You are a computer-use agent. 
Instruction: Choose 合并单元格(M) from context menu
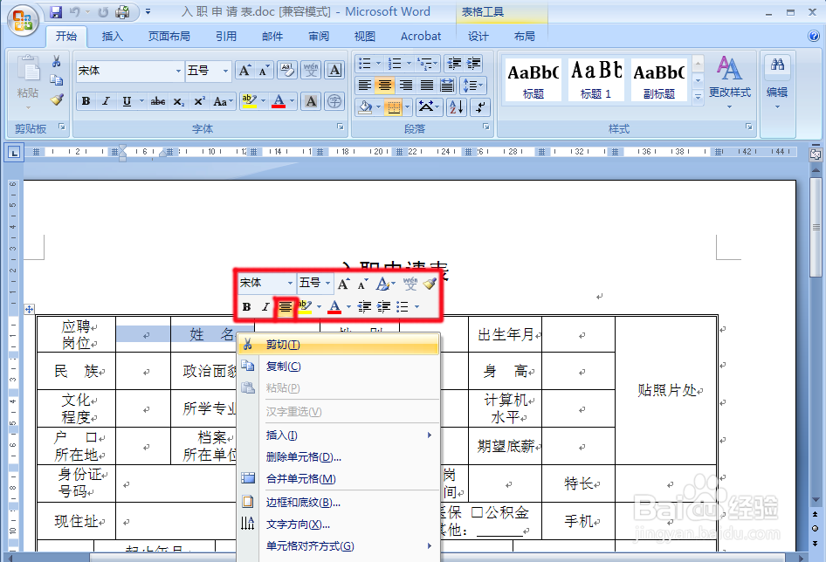(x=338, y=479)
